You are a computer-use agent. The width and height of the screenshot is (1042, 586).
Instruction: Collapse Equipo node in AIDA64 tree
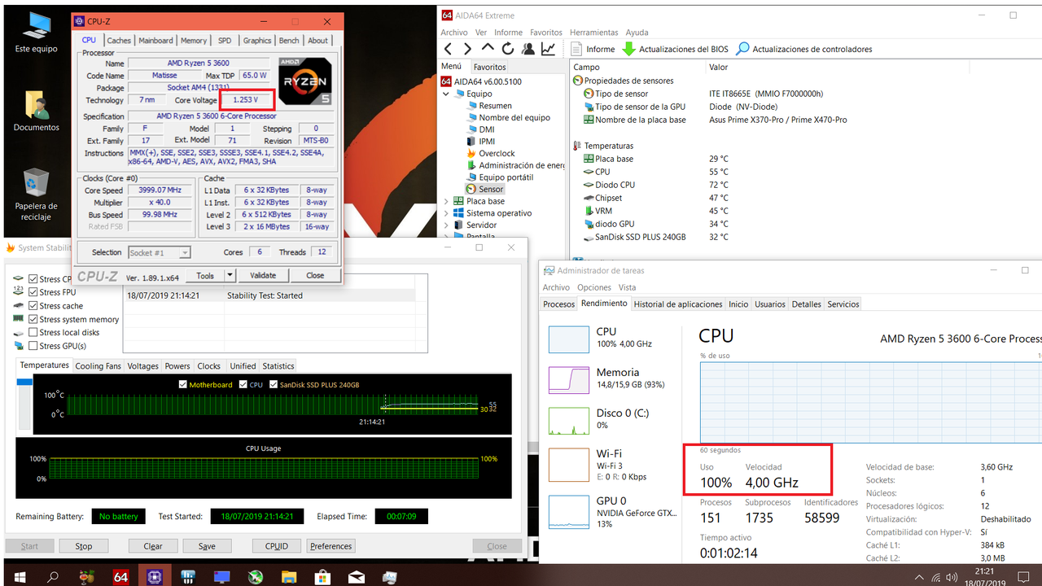(x=446, y=94)
